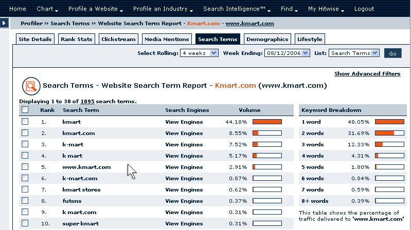Click View Engines for kmart.com
Screen dimensions: 411x230
(184, 133)
